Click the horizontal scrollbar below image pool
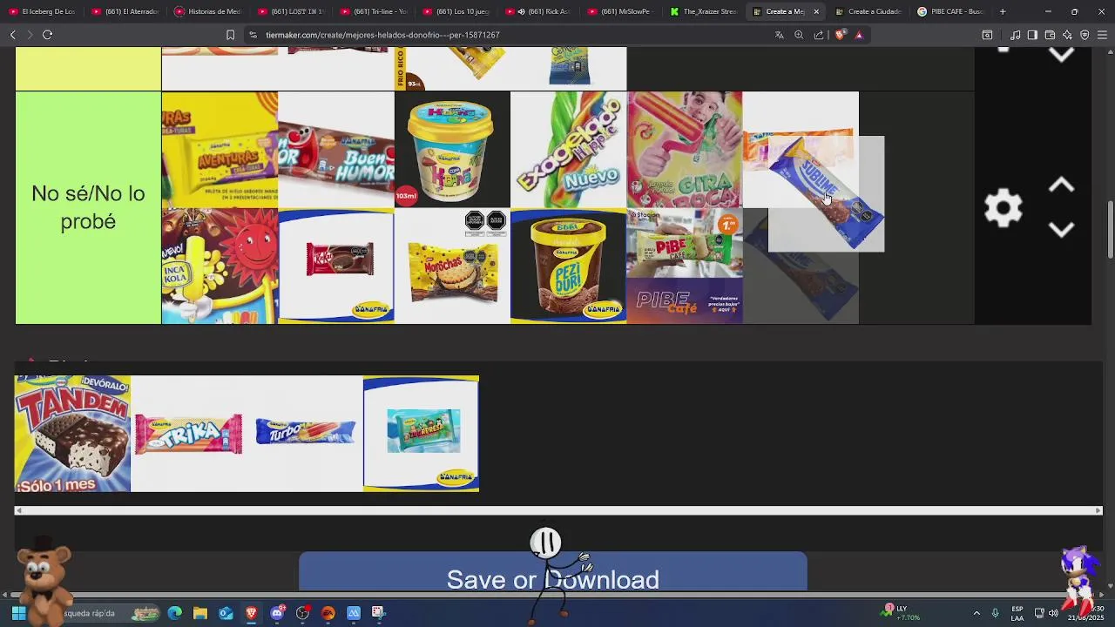The width and height of the screenshot is (1115, 627). (x=557, y=510)
